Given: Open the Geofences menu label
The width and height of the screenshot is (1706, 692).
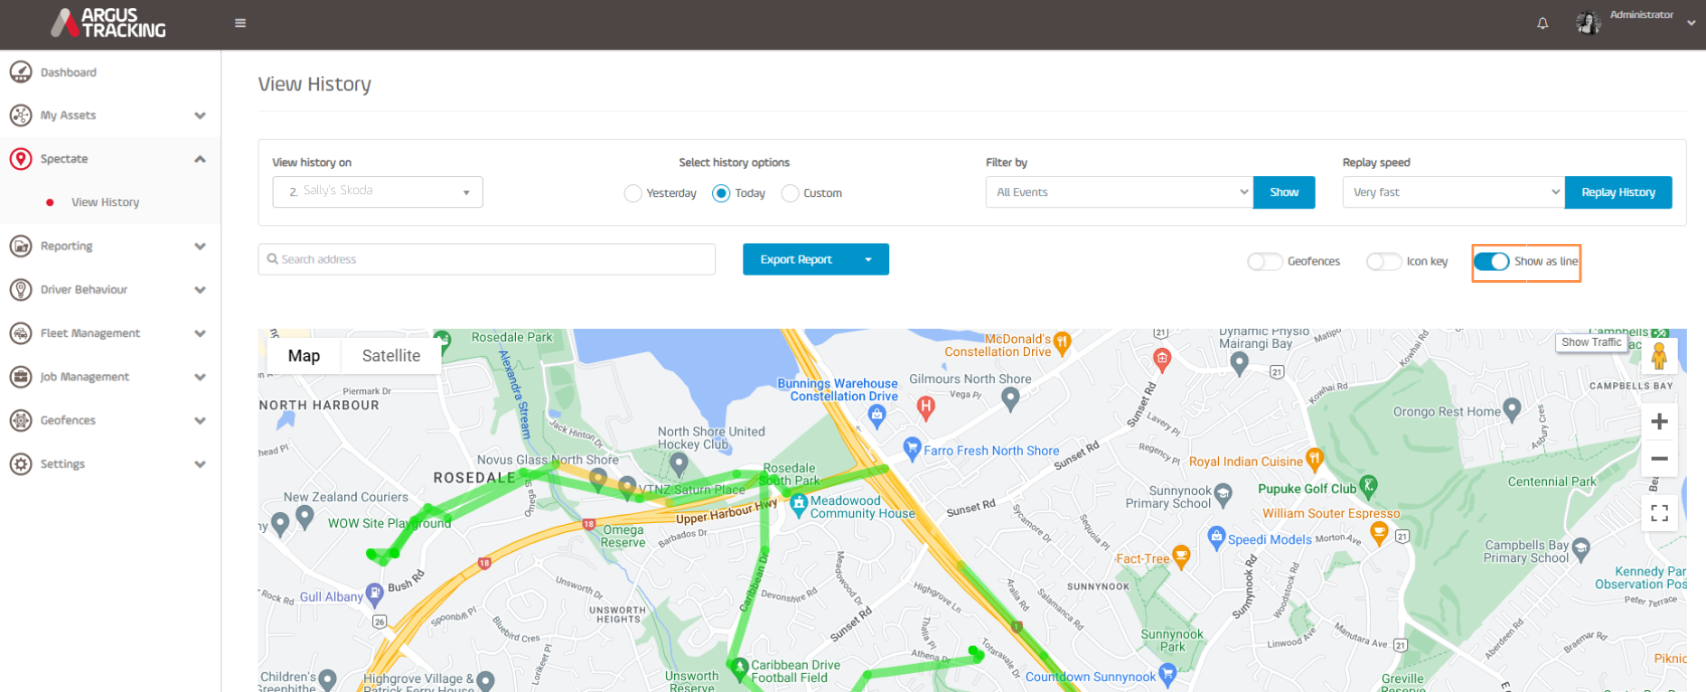Looking at the screenshot, I should click(68, 420).
